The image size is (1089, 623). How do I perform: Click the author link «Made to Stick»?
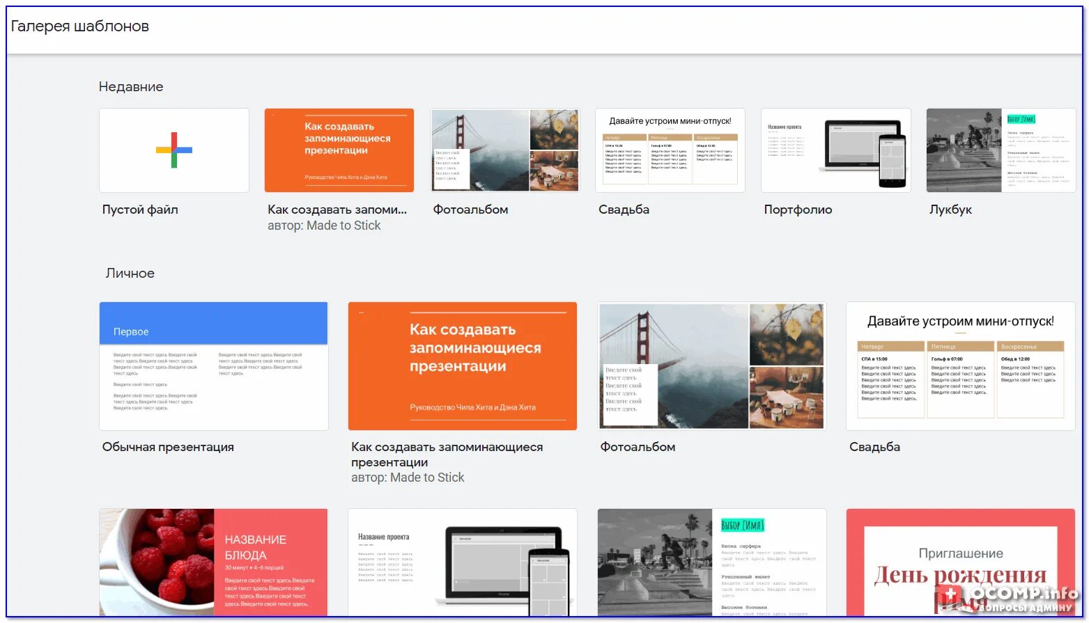coord(345,225)
